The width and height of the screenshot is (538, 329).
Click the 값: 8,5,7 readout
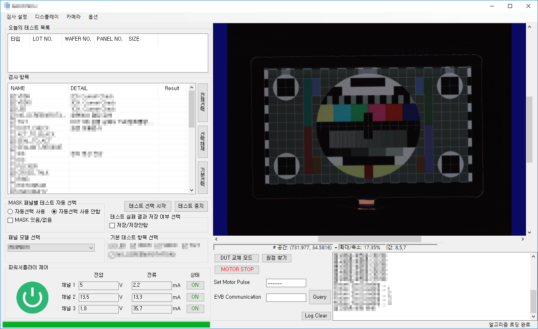[412, 248]
